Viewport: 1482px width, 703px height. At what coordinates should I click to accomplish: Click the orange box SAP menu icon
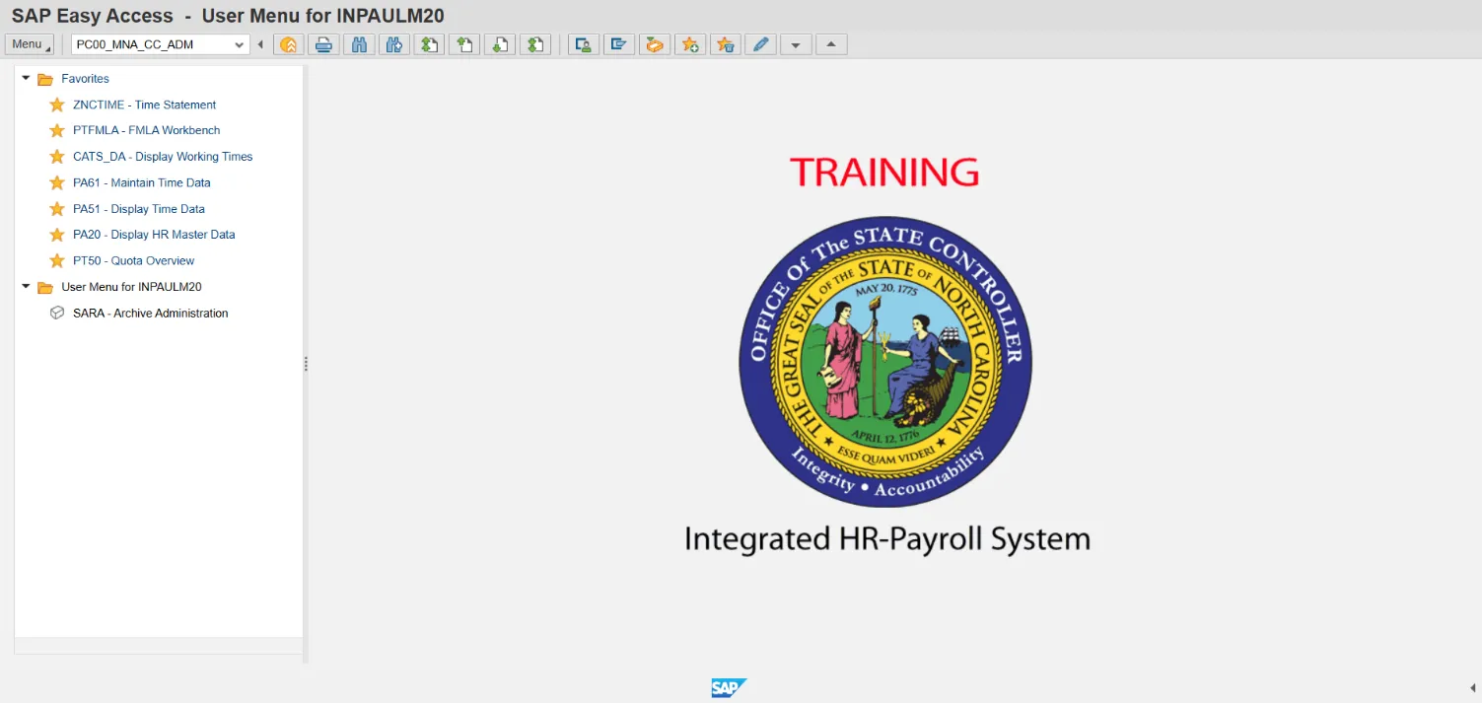coord(655,45)
